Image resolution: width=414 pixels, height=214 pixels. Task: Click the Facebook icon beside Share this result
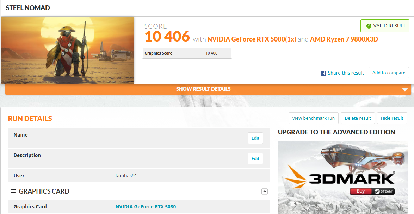coord(323,73)
